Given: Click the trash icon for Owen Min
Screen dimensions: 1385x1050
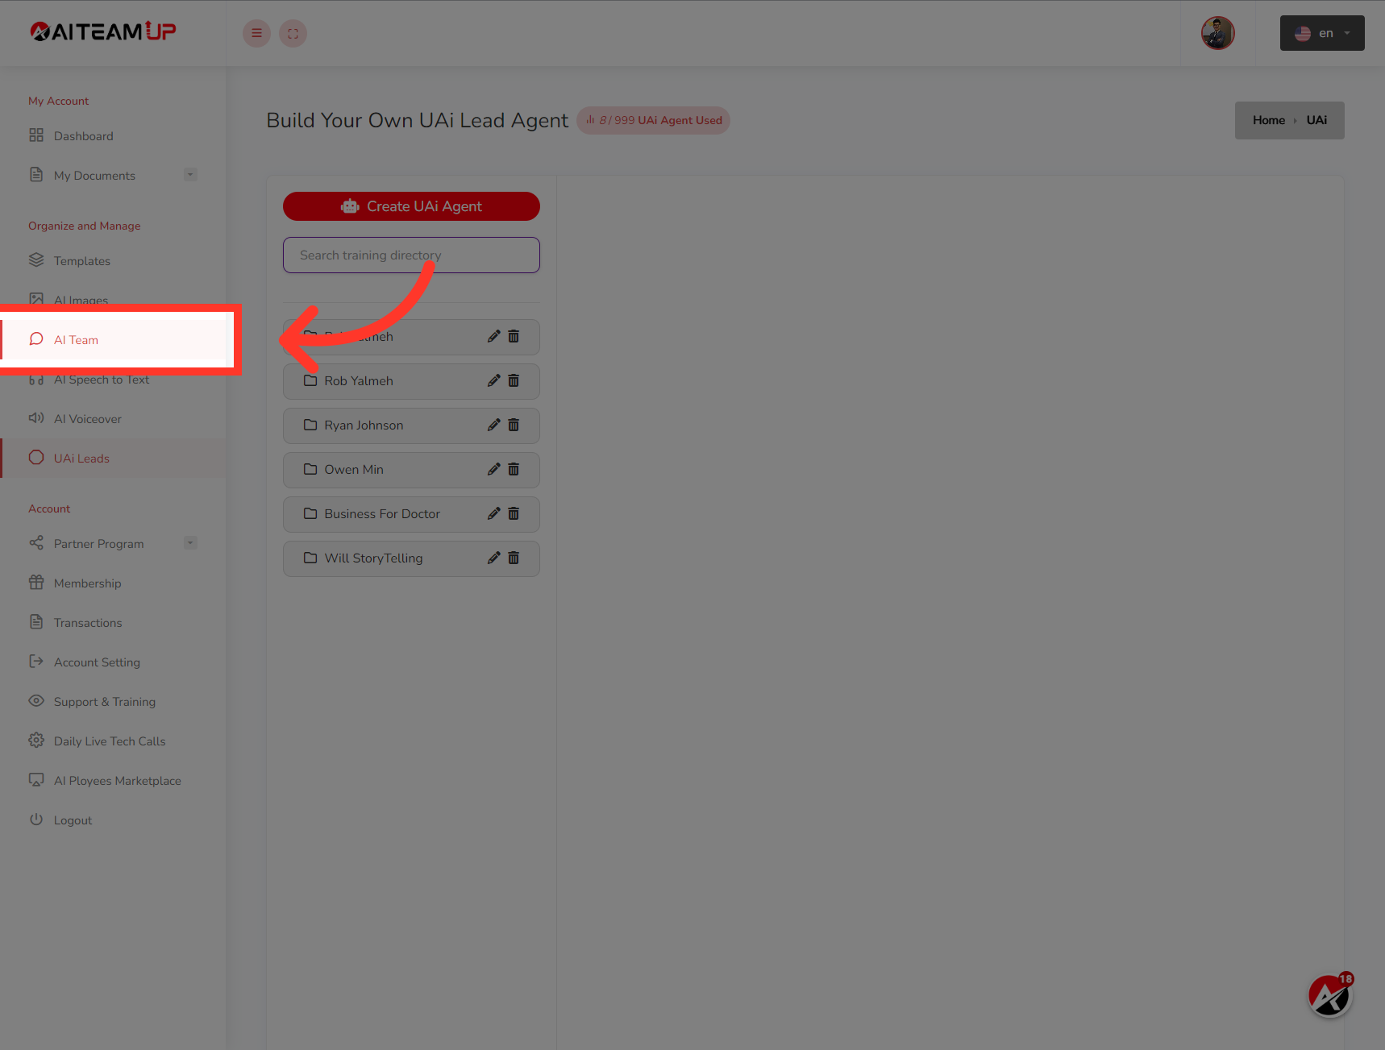Looking at the screenshot, I should 514,469.
